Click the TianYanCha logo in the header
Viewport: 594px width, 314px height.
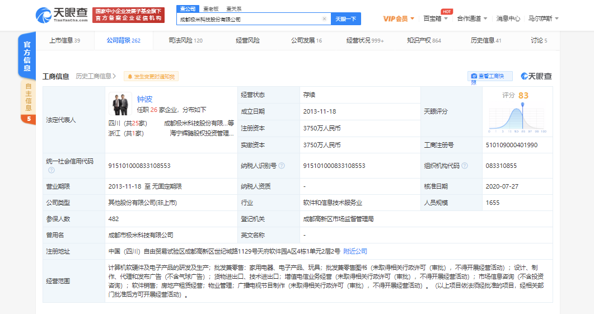tap(62, 15)
